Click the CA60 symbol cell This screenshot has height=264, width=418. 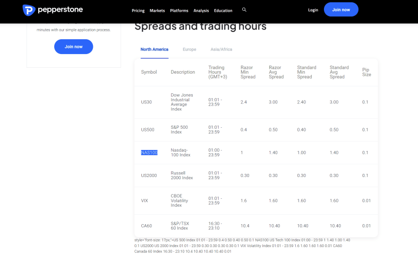(x=147, y=226)
